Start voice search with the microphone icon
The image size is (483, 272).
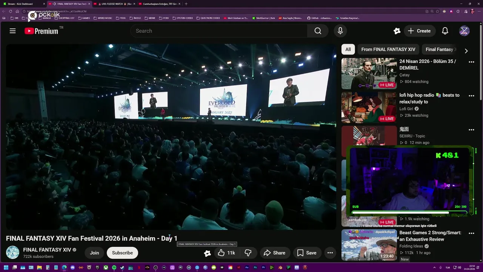(340, 31)
